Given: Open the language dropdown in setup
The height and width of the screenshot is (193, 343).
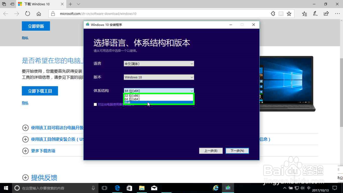Looking at the screenshot, I should coord(159,64).
